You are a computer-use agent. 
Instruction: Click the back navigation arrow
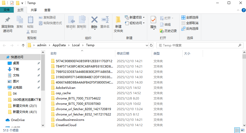coord(4,45)
